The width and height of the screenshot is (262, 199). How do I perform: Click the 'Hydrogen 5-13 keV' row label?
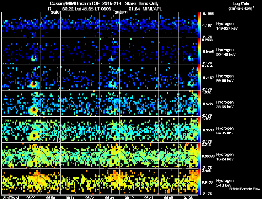click(x=225, y=183)
